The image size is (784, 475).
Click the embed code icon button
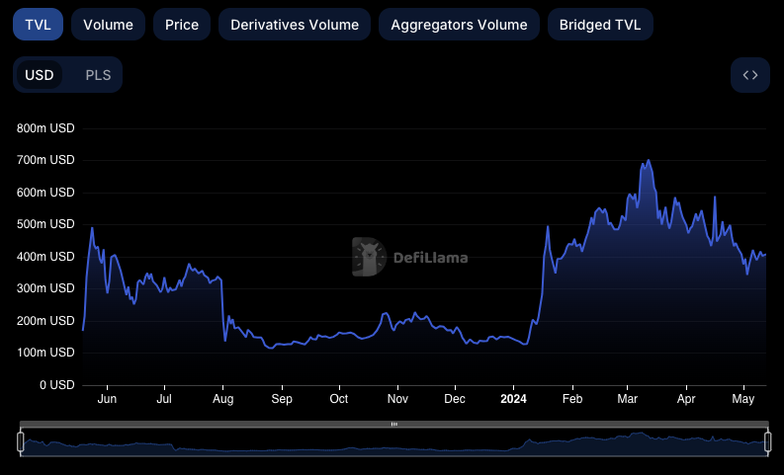point(750,75)
